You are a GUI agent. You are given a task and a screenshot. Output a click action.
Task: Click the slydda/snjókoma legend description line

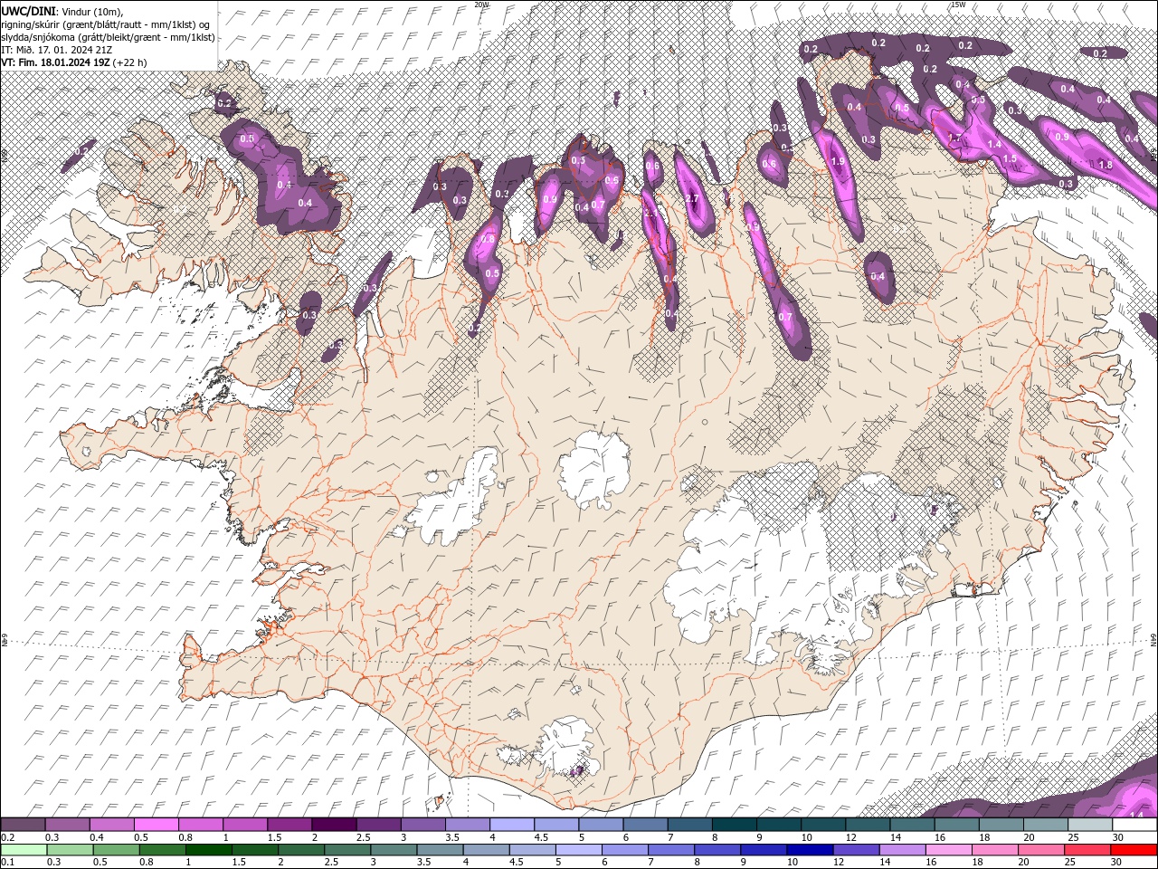[x=108, y=37]
